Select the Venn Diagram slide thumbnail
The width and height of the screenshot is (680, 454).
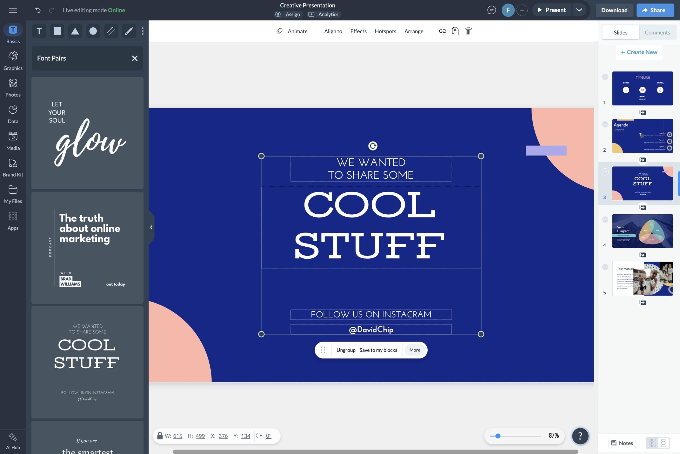(x=643, y=231)
